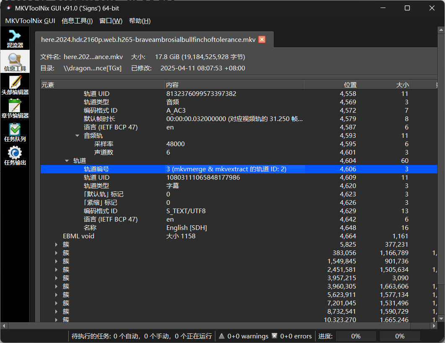Select the S_TEXT/UTF8 codec row
The image size is (445, 343).
[x=239, y=211]
